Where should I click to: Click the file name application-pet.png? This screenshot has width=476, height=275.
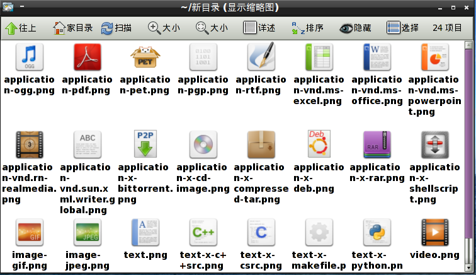145,85
